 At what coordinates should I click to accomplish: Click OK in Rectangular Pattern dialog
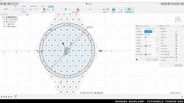(x=148, y=60)
